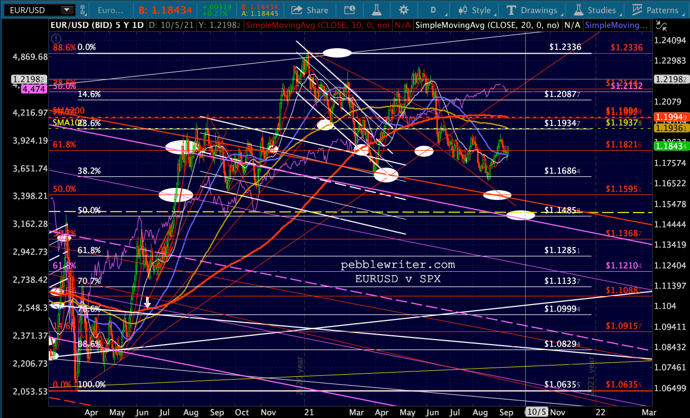This screenshot has width=690, height=418.
Task: Open the EUR/USD symbol dropdown arrow
Action: tap(66, 10)
